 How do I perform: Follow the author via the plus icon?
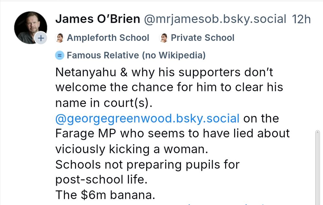point(41,38)
